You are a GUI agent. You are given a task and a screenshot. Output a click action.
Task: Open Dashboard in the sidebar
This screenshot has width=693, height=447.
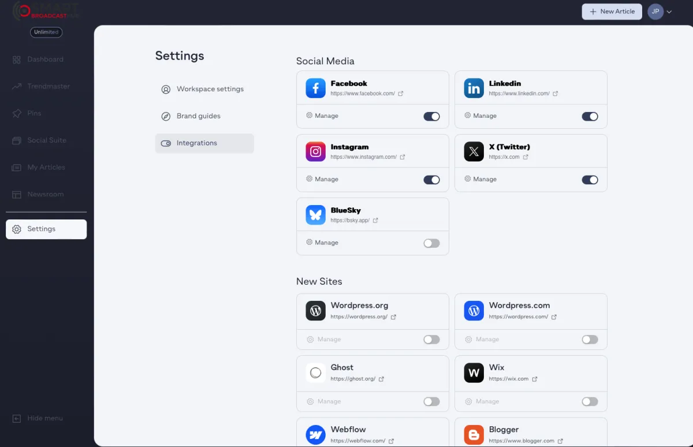(46, 59)
